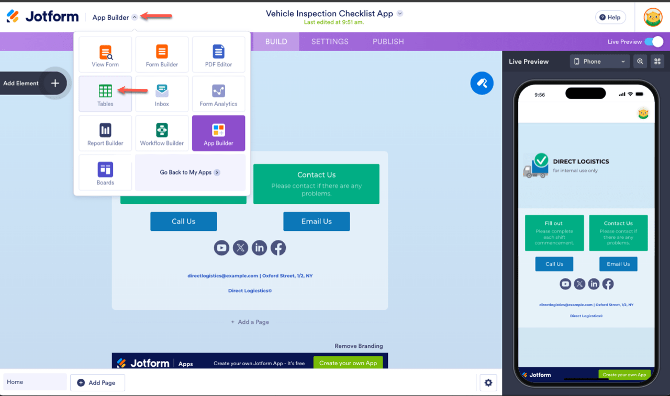
Task: Click the Last edited timestamp text
Action: coord(333,22)
